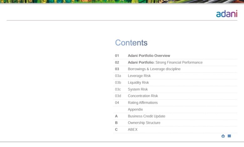Click the Appendix heading
The height and width of the screenshot is (147, 244).
[x=135, y=109]
